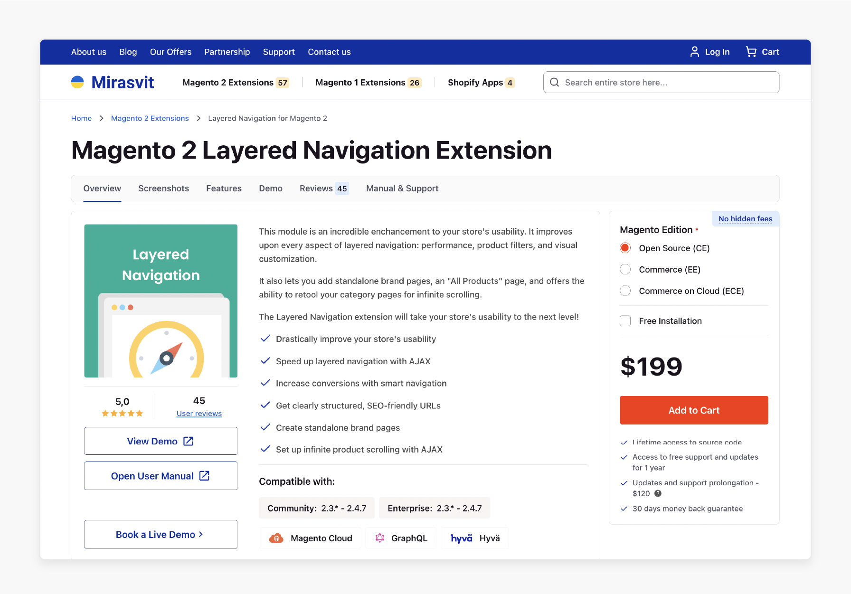Open the Our Offers menu item
Screen dimensions: 851x594
pos(170,52)
